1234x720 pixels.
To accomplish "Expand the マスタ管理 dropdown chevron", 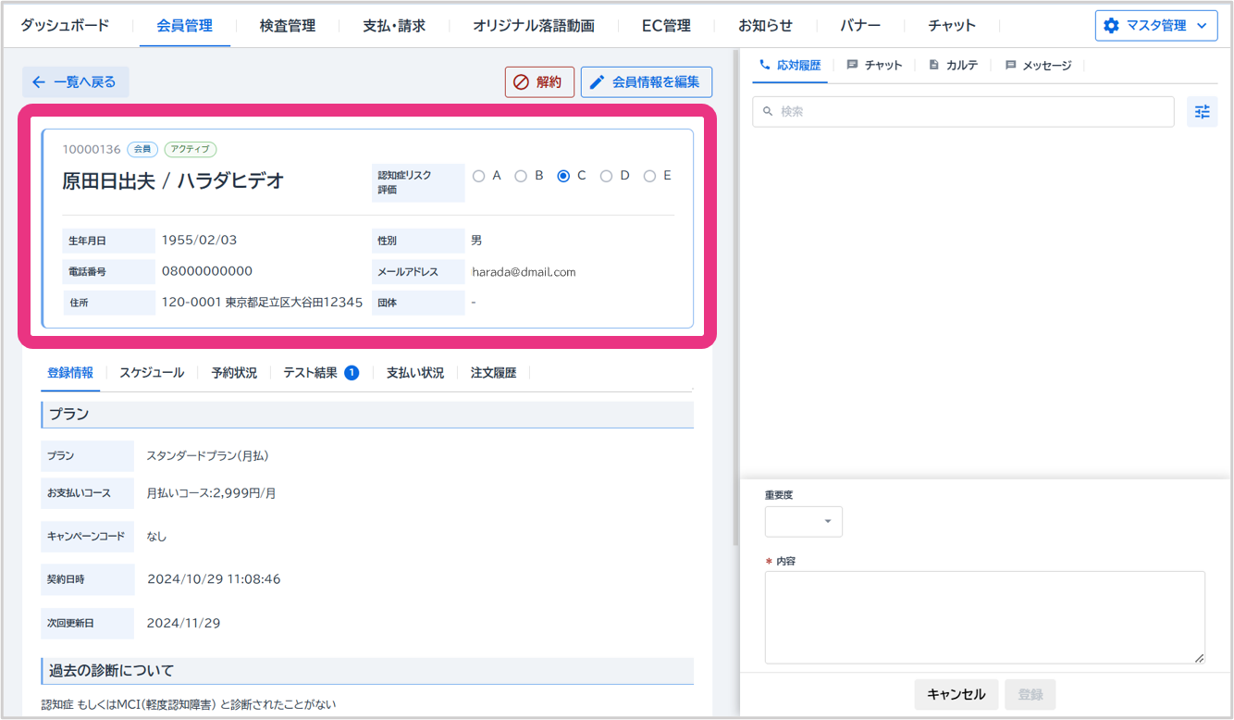I will coord(1202,26).
